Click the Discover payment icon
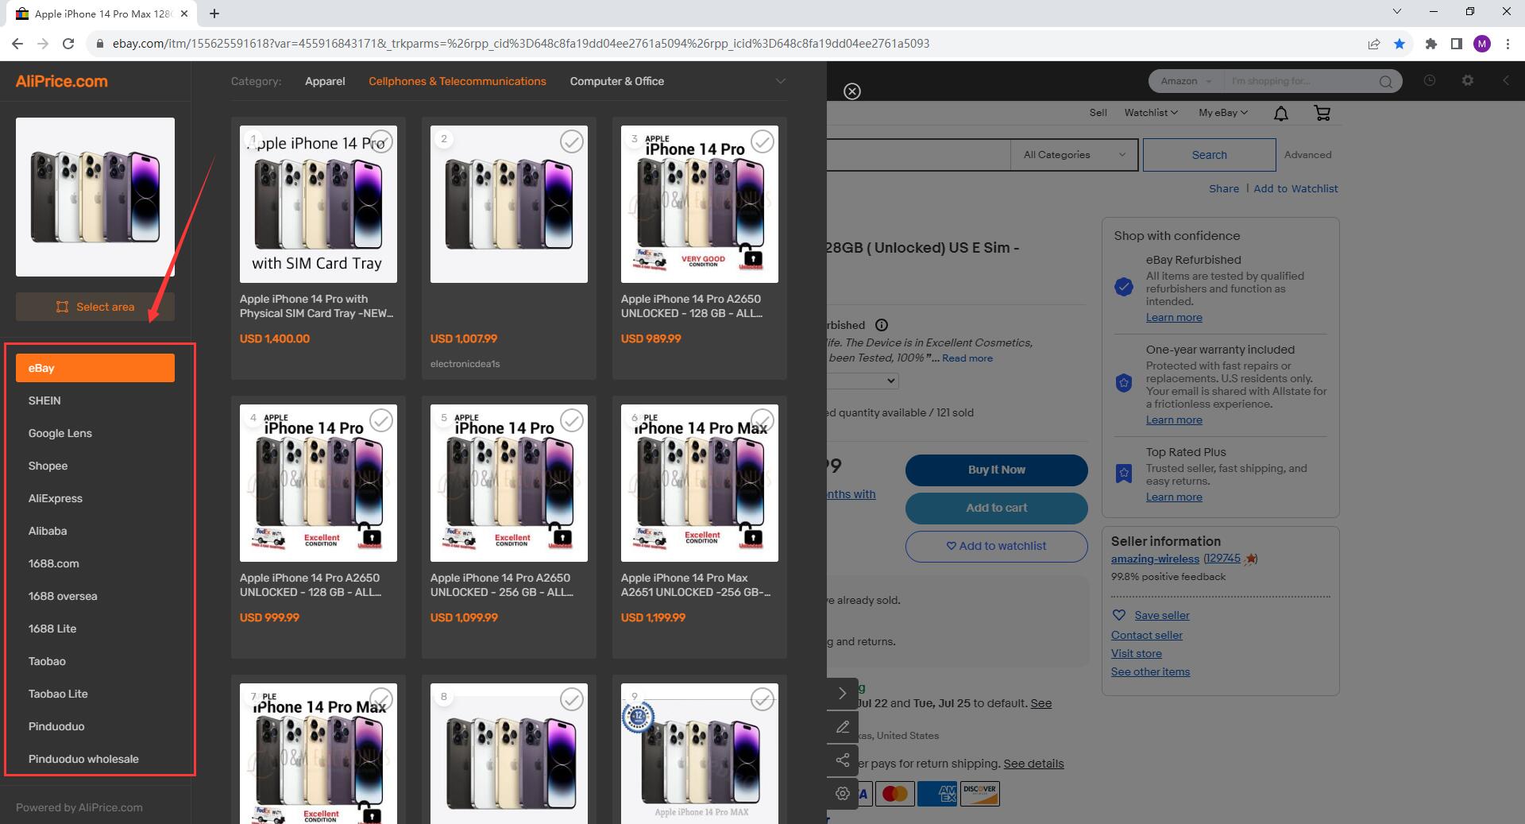The image size is (1525, 824). (979, 794)
